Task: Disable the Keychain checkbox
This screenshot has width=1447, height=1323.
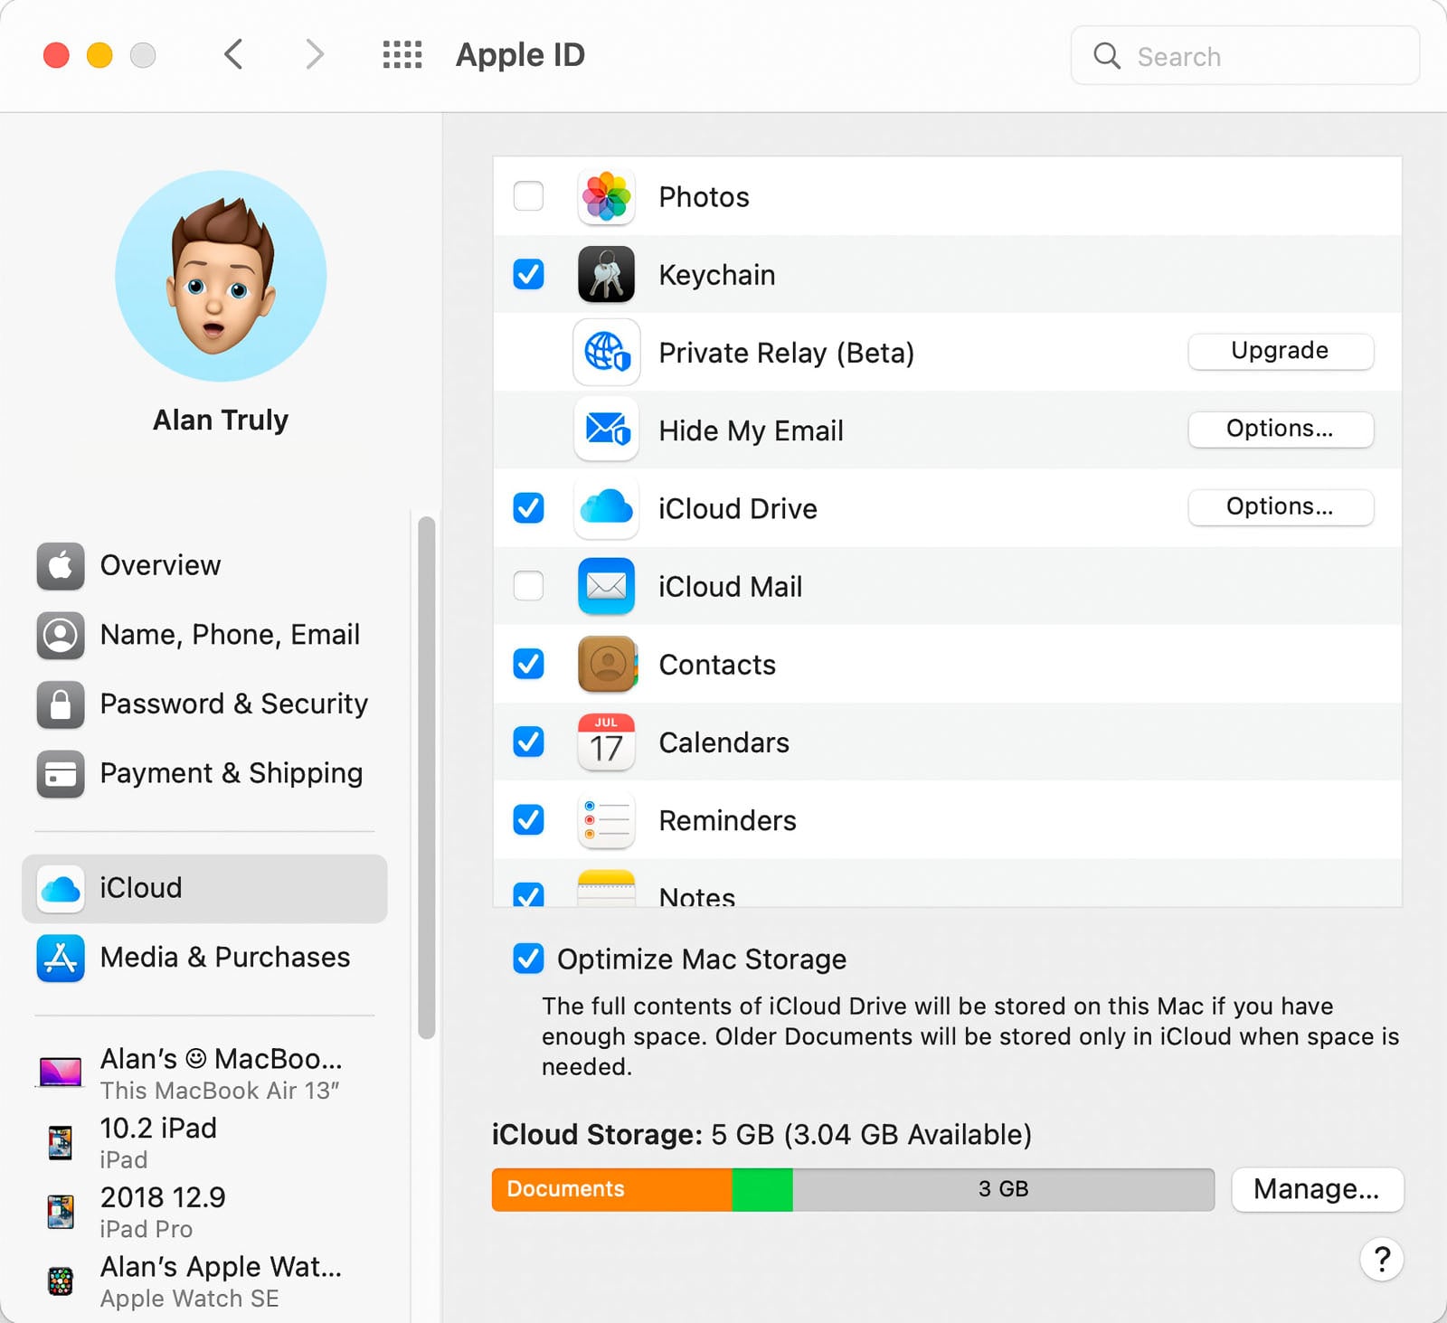Action: pyautogui.click(x=528, y=274)
